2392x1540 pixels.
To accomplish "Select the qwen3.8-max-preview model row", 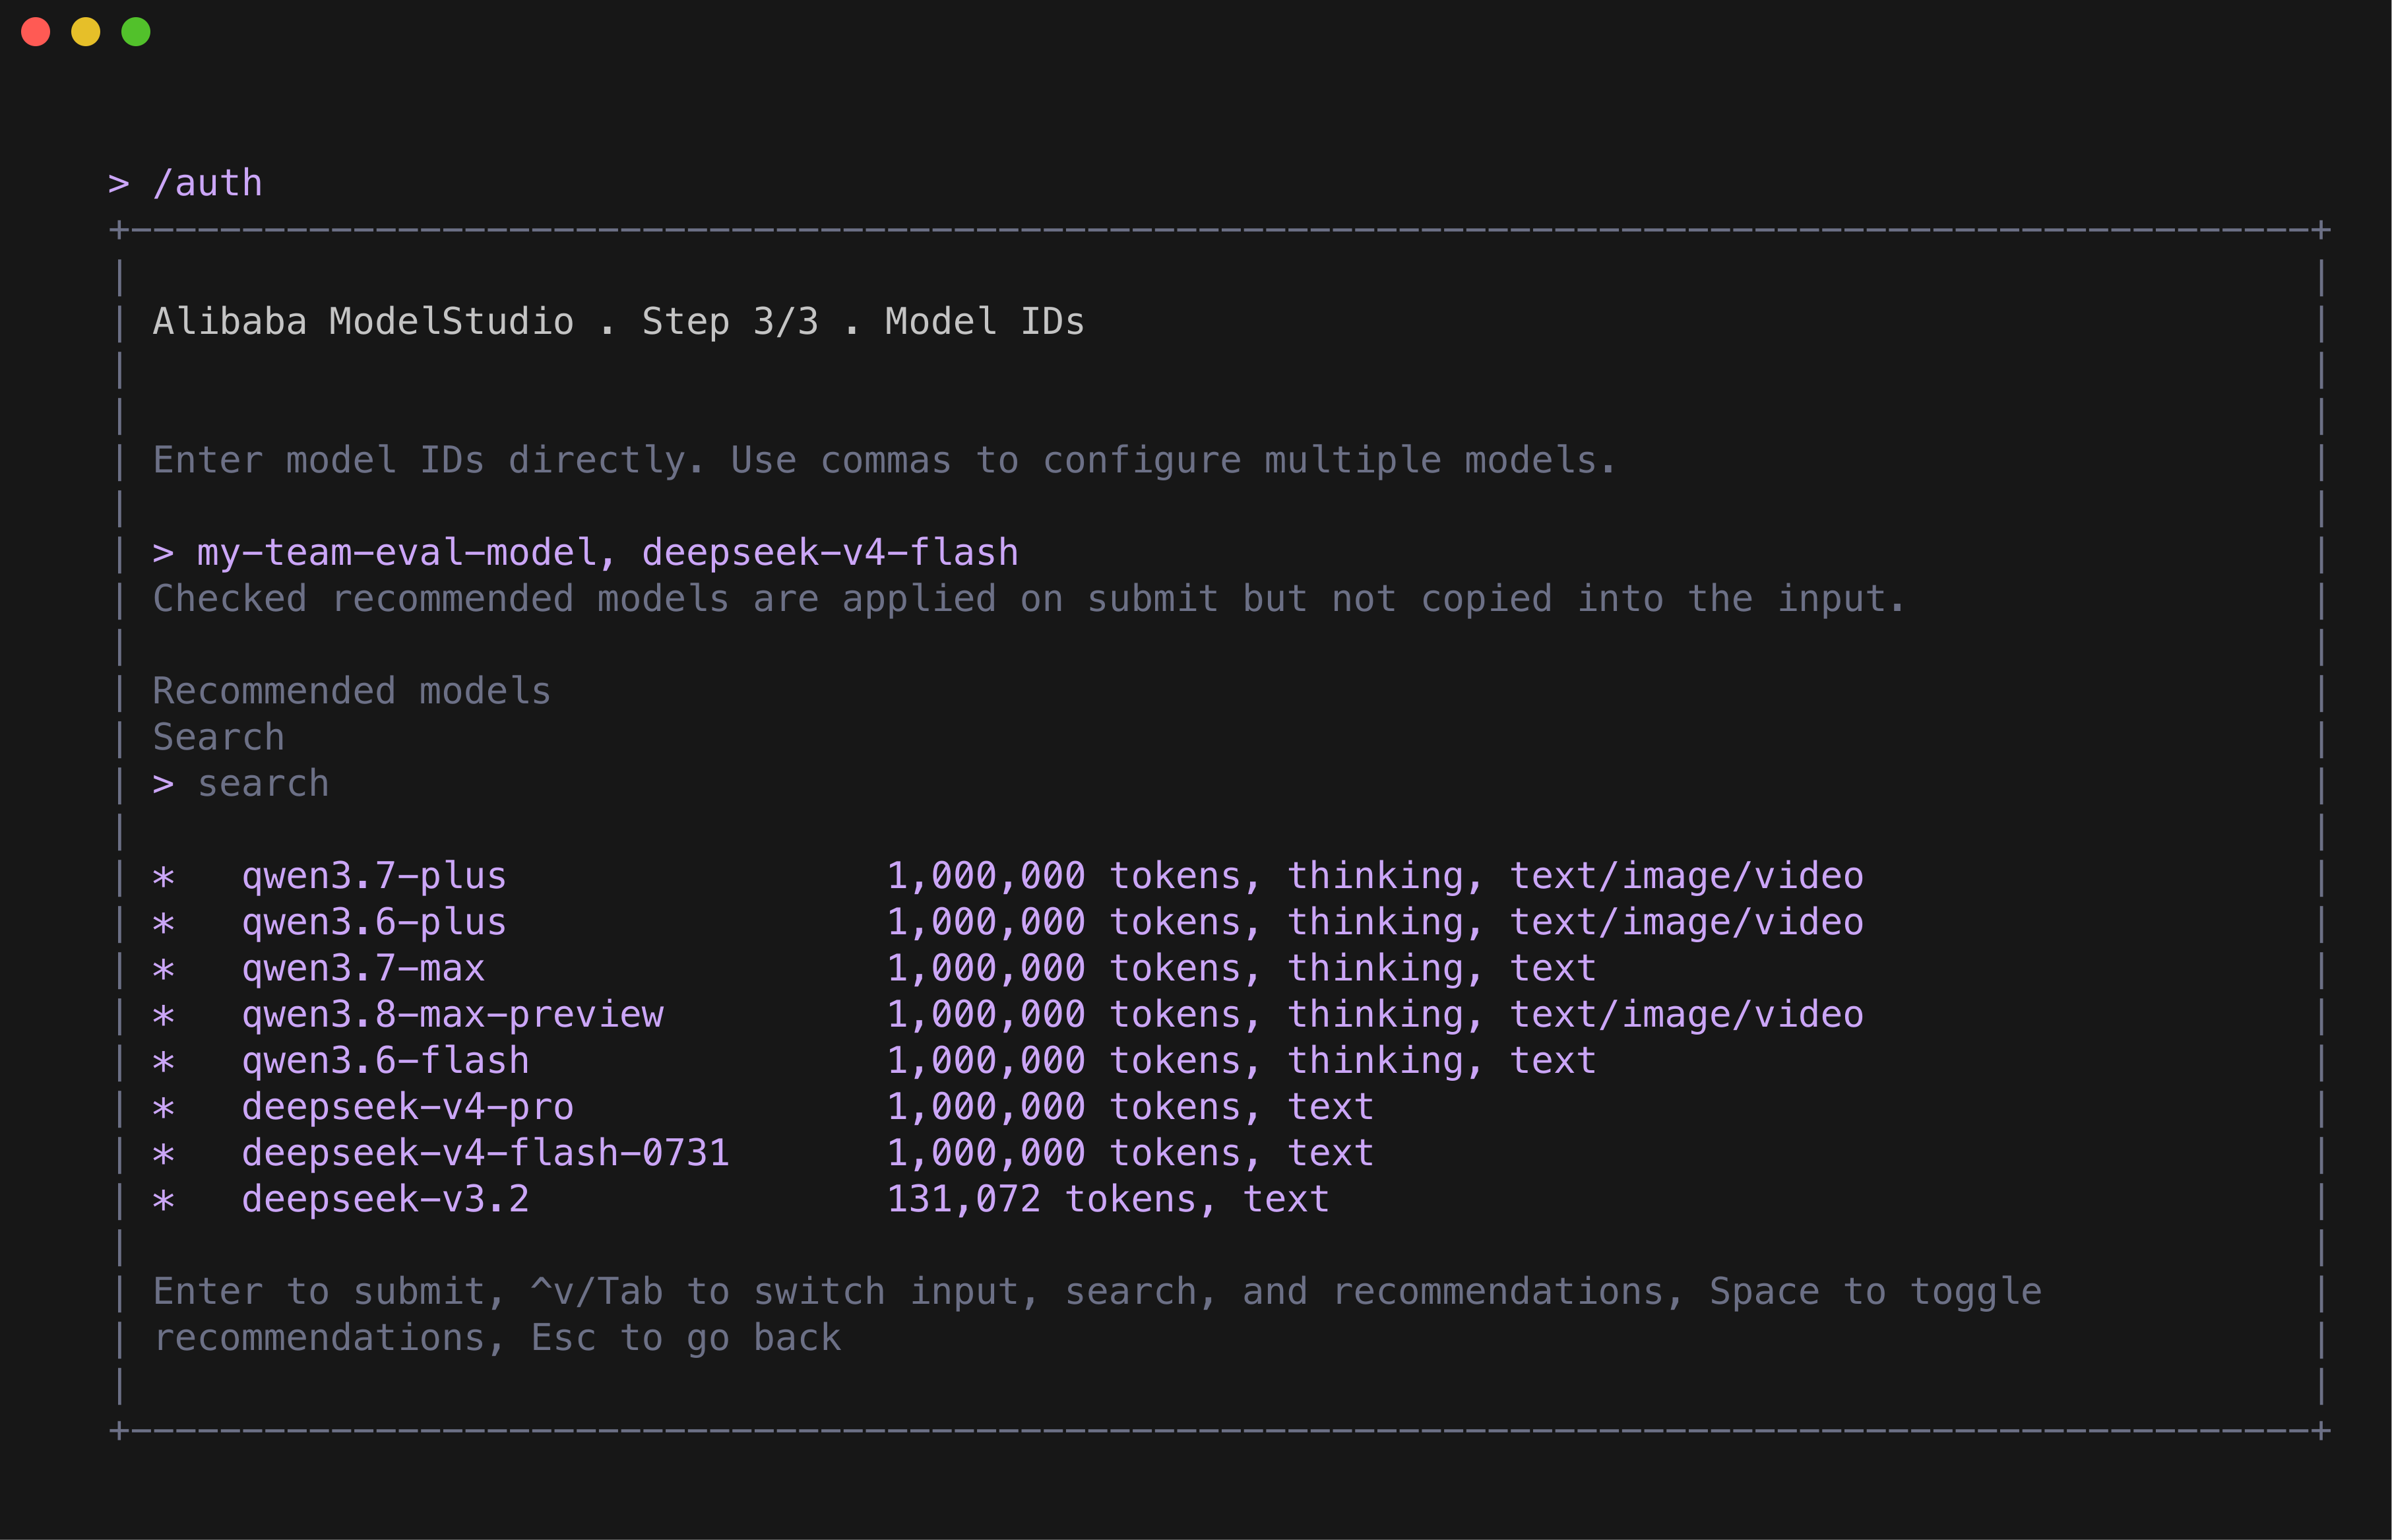I will (1007, 1015).
